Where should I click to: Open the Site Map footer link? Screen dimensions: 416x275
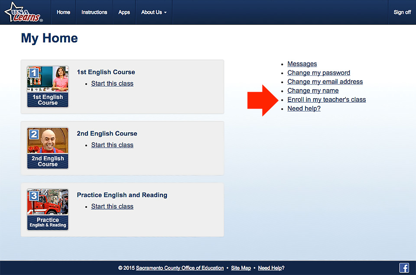(240, 268)
